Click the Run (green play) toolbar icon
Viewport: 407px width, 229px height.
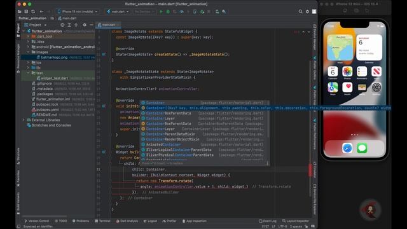pyautogui.click(x=161, y=11)
